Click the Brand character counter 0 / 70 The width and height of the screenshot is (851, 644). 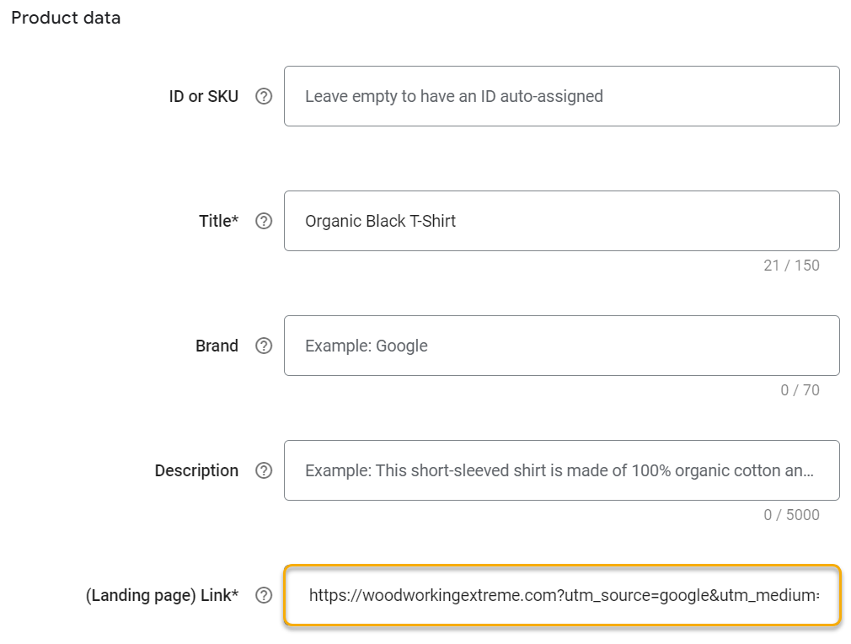[800, 390]
